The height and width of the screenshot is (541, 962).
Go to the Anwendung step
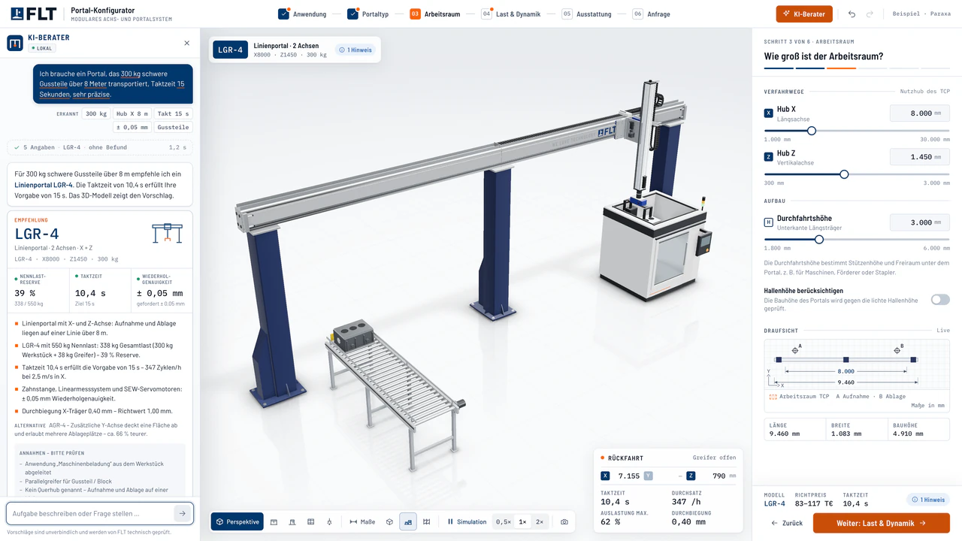click(x=302, y=14)
